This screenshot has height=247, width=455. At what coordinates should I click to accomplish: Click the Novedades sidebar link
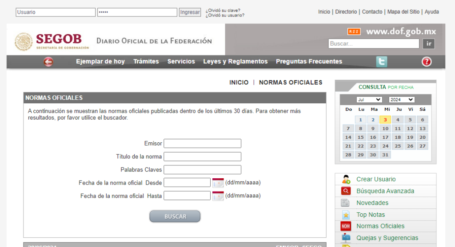pyautogui.click(x=372, y=203)
